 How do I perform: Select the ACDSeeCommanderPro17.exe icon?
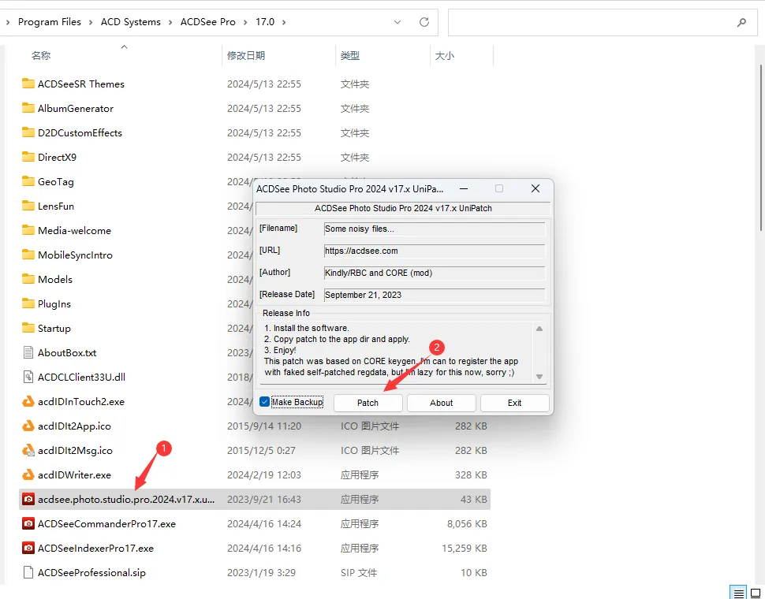click(x=28, y=523)
